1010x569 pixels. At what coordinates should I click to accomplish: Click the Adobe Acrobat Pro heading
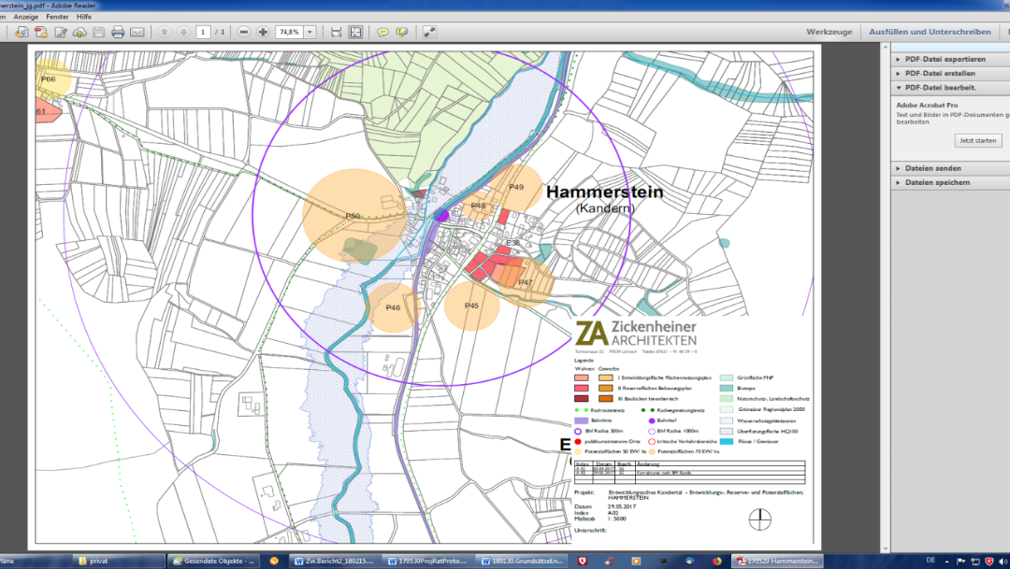927,105
